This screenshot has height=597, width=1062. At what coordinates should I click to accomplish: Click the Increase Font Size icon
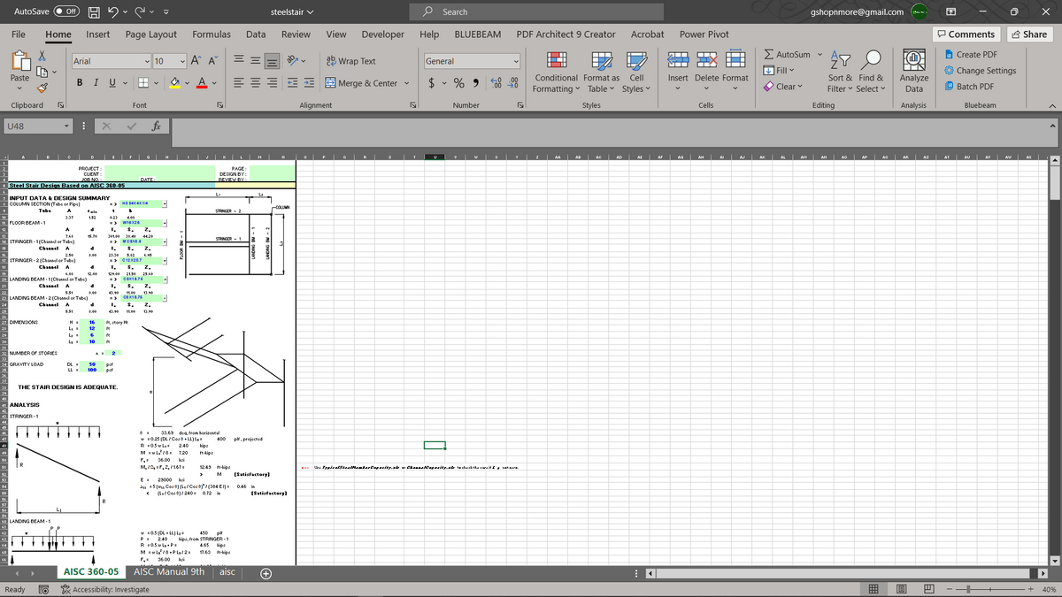coord(196,61)
